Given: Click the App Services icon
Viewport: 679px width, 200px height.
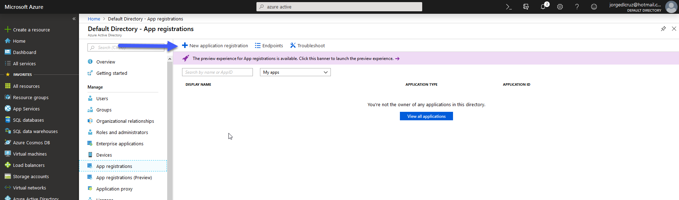Looking at the screenshot, I should pos(8,109).
